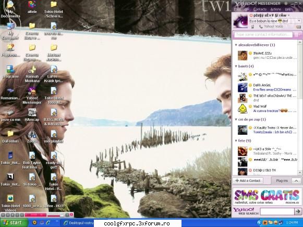
Task: Open Internet Explorer from quick launch
Action: [48, 223]
